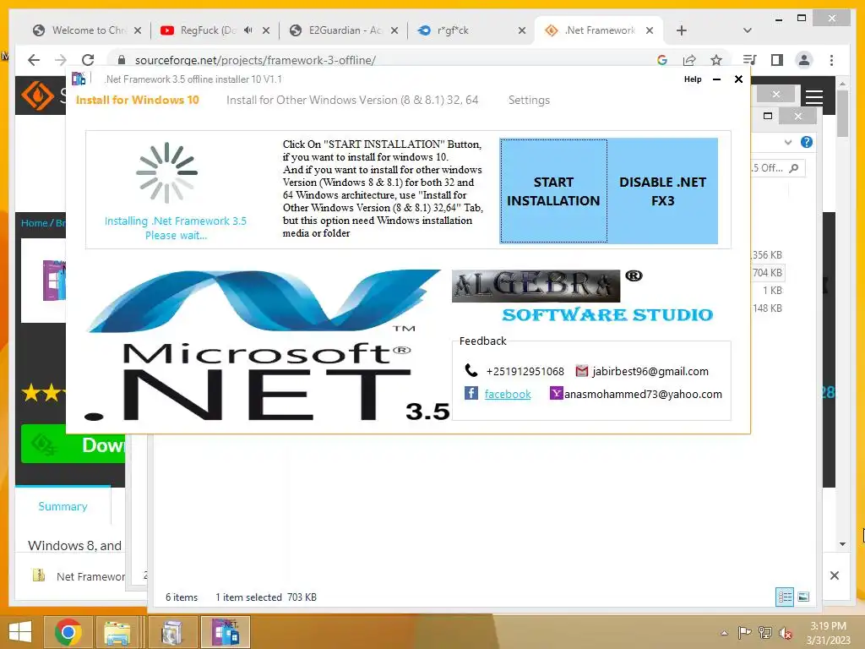This screenshot has height=649, width=865.
Task: Click the START INSTALLATION button
Action: coord(553,191)
